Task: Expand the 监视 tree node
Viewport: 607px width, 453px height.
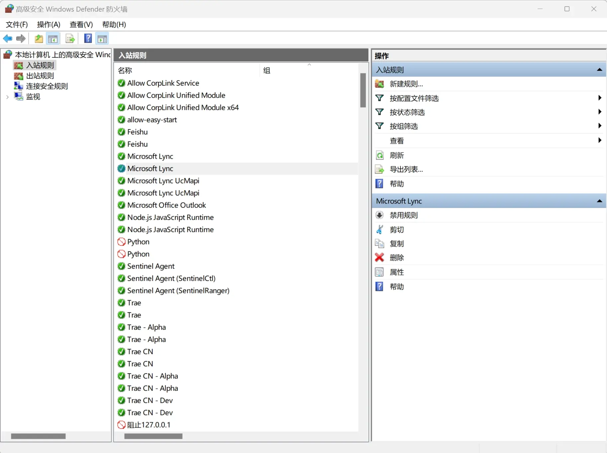Action: pyautogui.click(x=7, y=97)
